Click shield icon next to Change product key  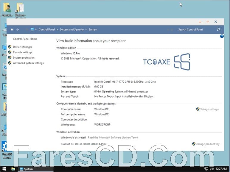194,144
